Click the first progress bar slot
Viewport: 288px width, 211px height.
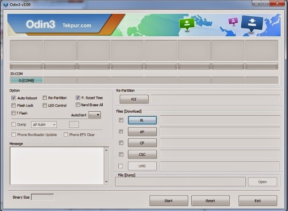click(27, 66)
